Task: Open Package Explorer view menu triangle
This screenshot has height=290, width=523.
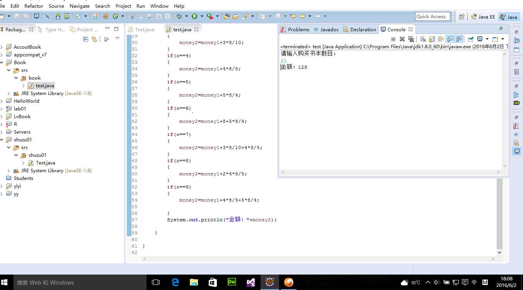Action: coord(118,39)
